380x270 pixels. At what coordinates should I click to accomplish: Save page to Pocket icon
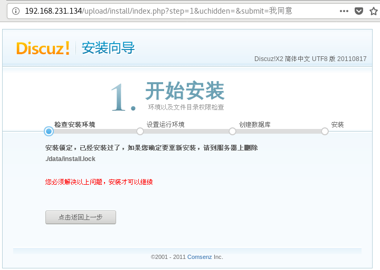359,11
